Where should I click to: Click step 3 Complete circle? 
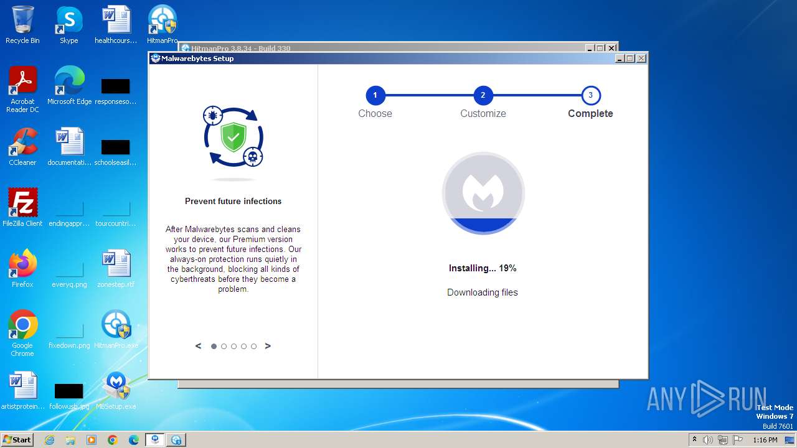pyautogui.click(x=591, y=95)
